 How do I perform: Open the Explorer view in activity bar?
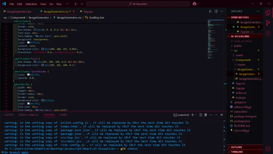coord(268,13)
